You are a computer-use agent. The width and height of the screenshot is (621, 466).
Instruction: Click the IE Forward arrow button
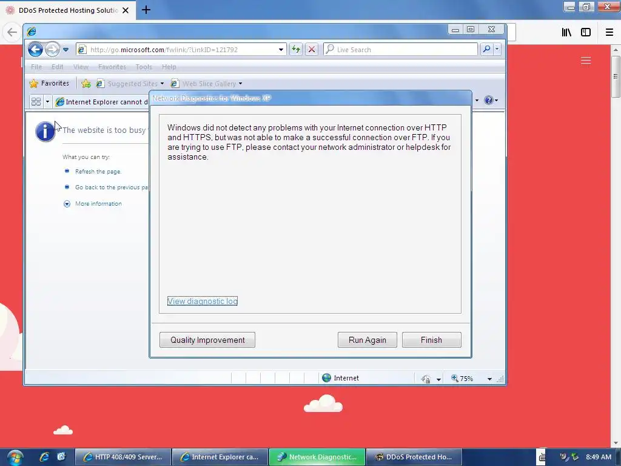tap(52, 50)
